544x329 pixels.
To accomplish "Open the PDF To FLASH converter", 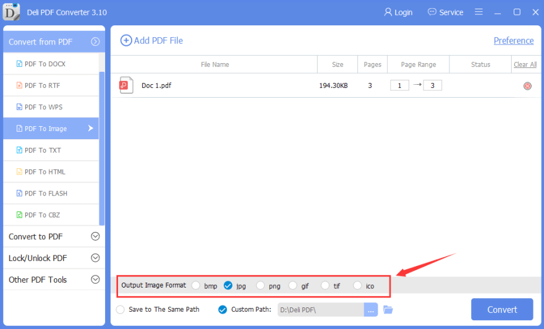I will (x=51, y=193).
